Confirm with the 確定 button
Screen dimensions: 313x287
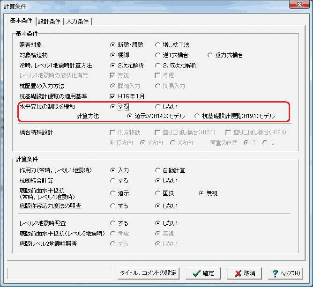pos(203,273)
